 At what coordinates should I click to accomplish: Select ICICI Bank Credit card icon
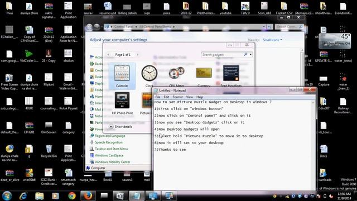coord(49,177)
